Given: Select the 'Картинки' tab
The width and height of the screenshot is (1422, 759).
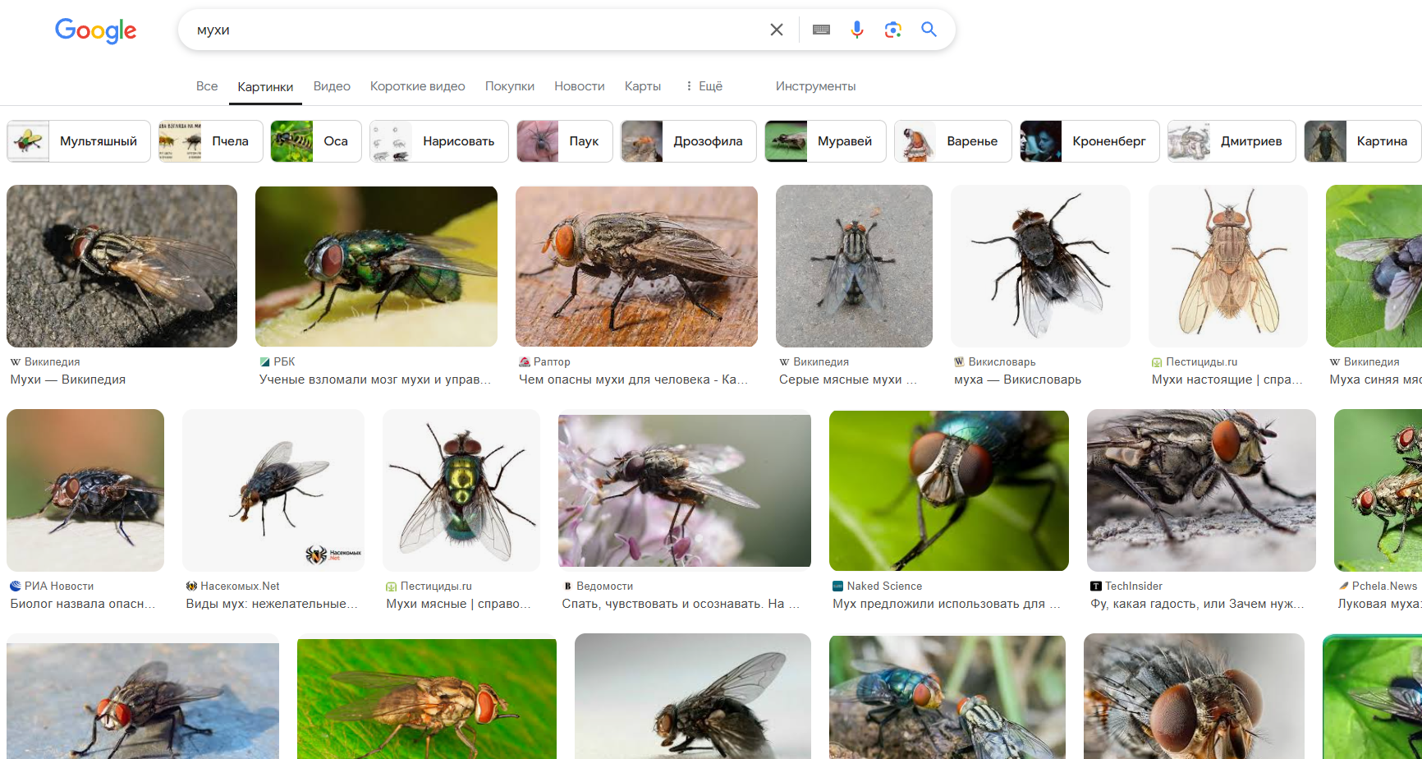Looking at the screenshot, I should (265, 87).
